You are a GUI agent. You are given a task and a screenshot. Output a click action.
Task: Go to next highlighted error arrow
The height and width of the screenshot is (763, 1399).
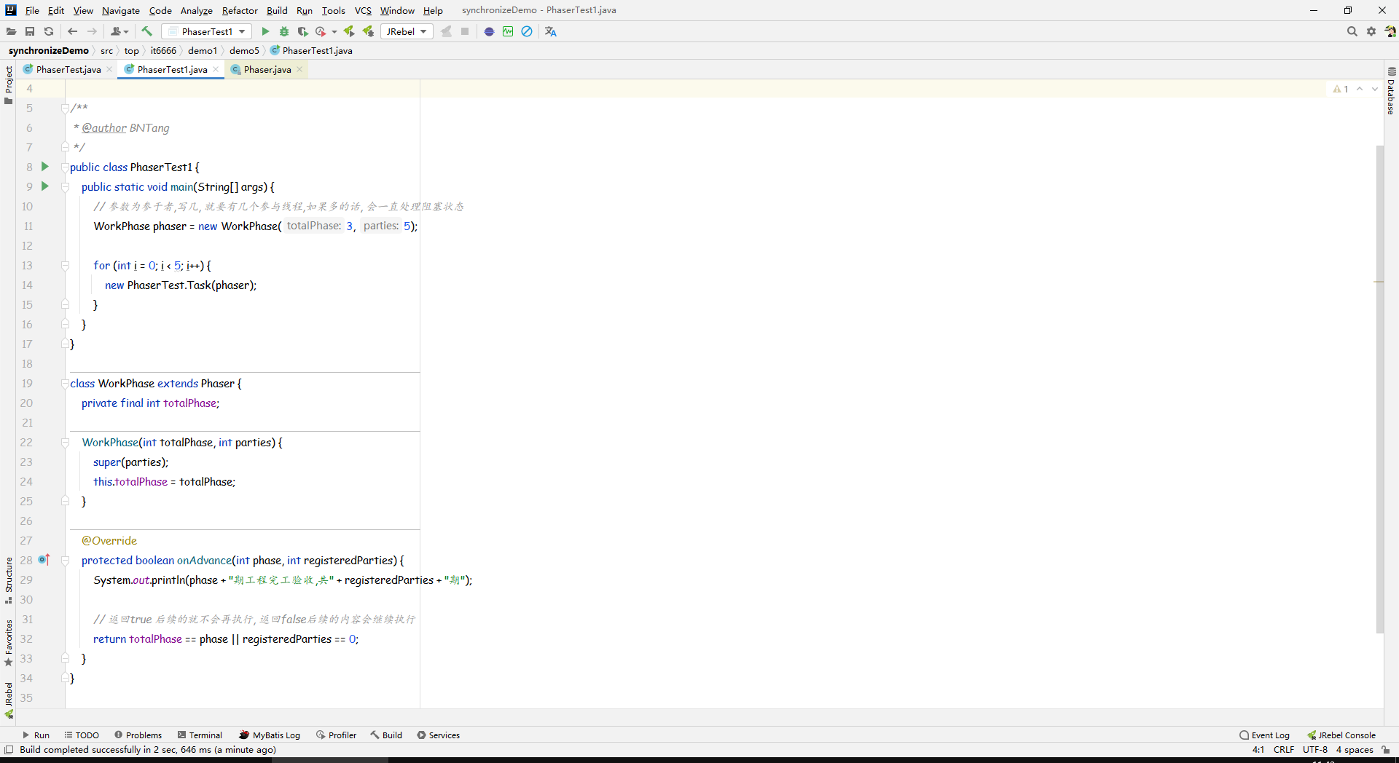(1375, 89)
